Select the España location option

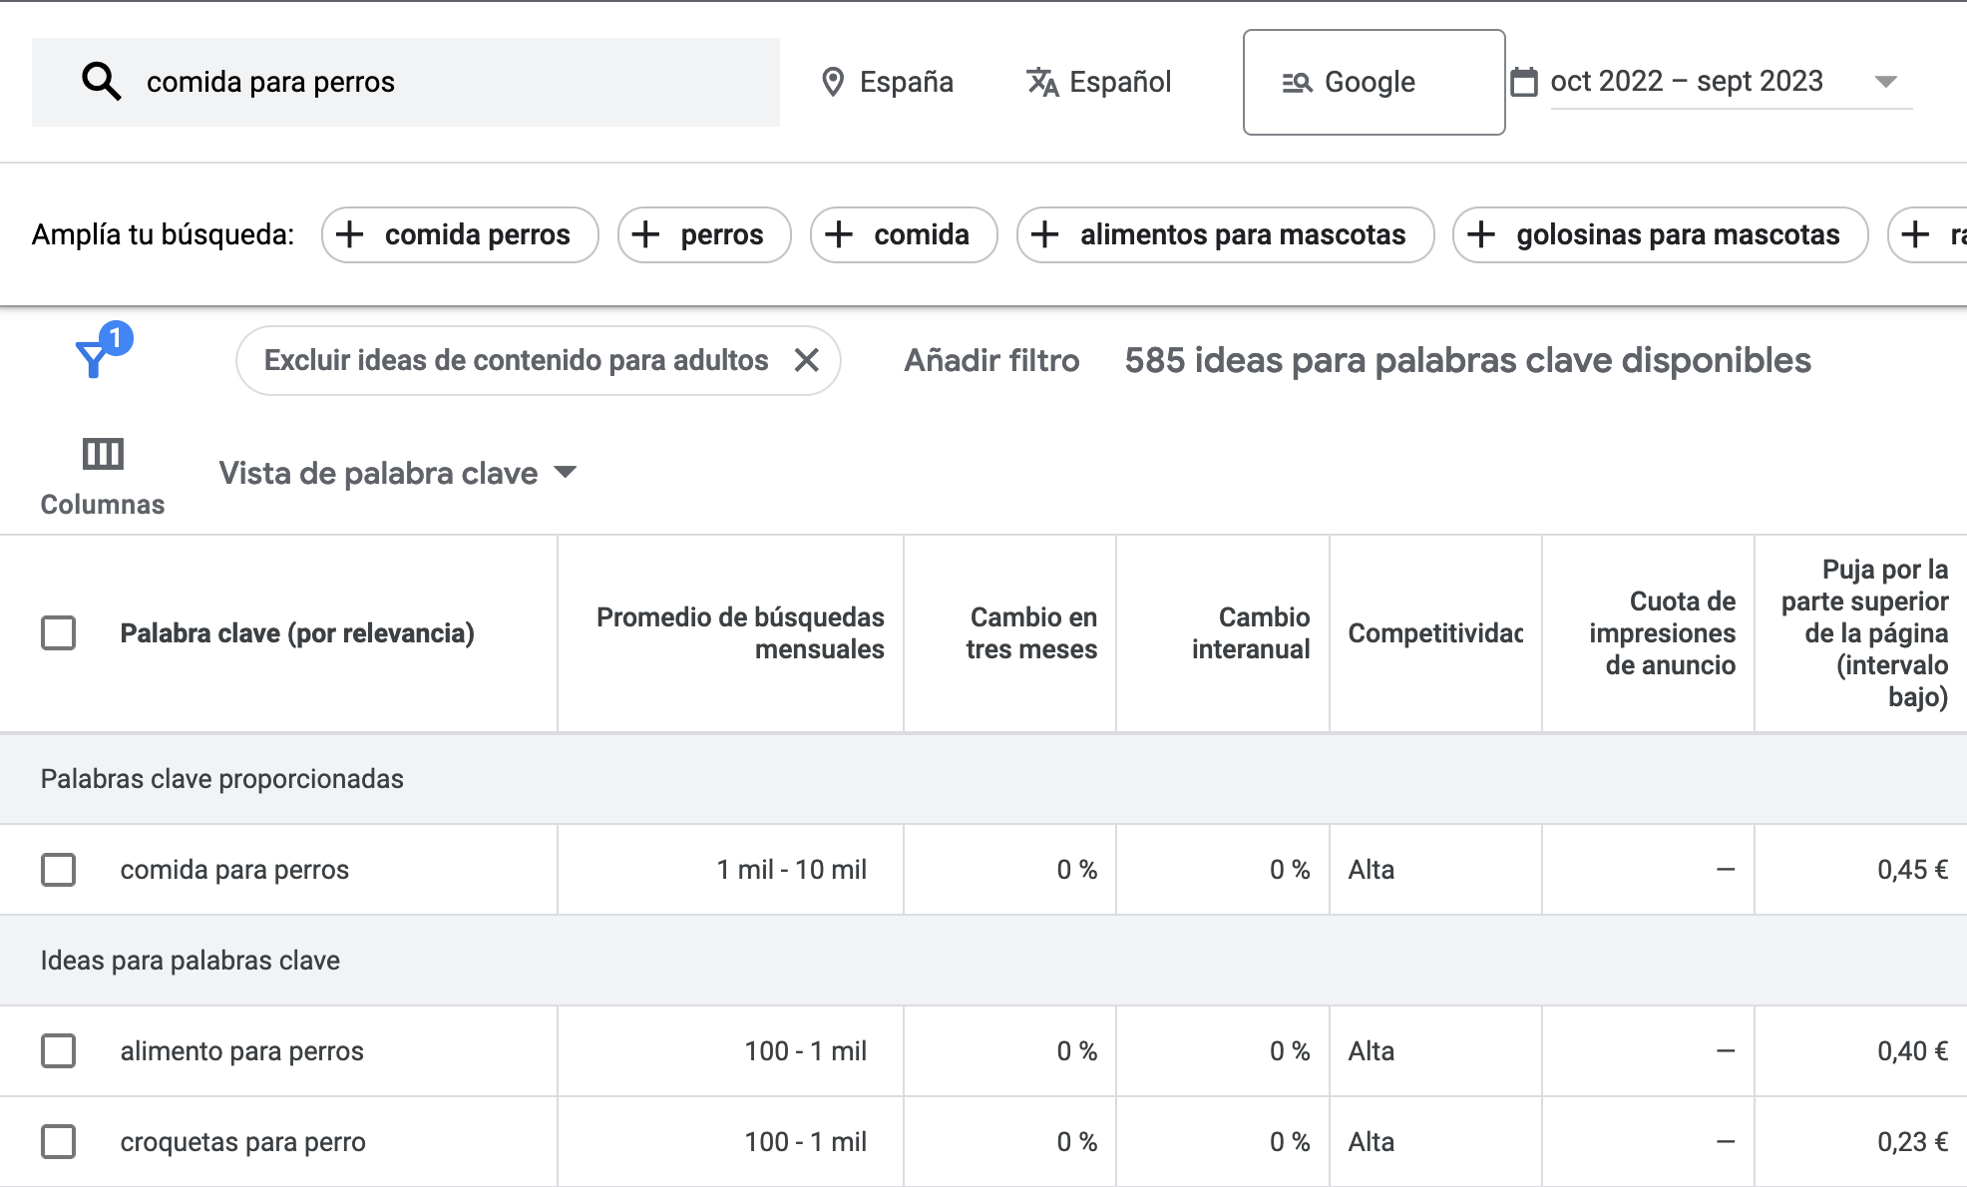(x=906, y=81)
